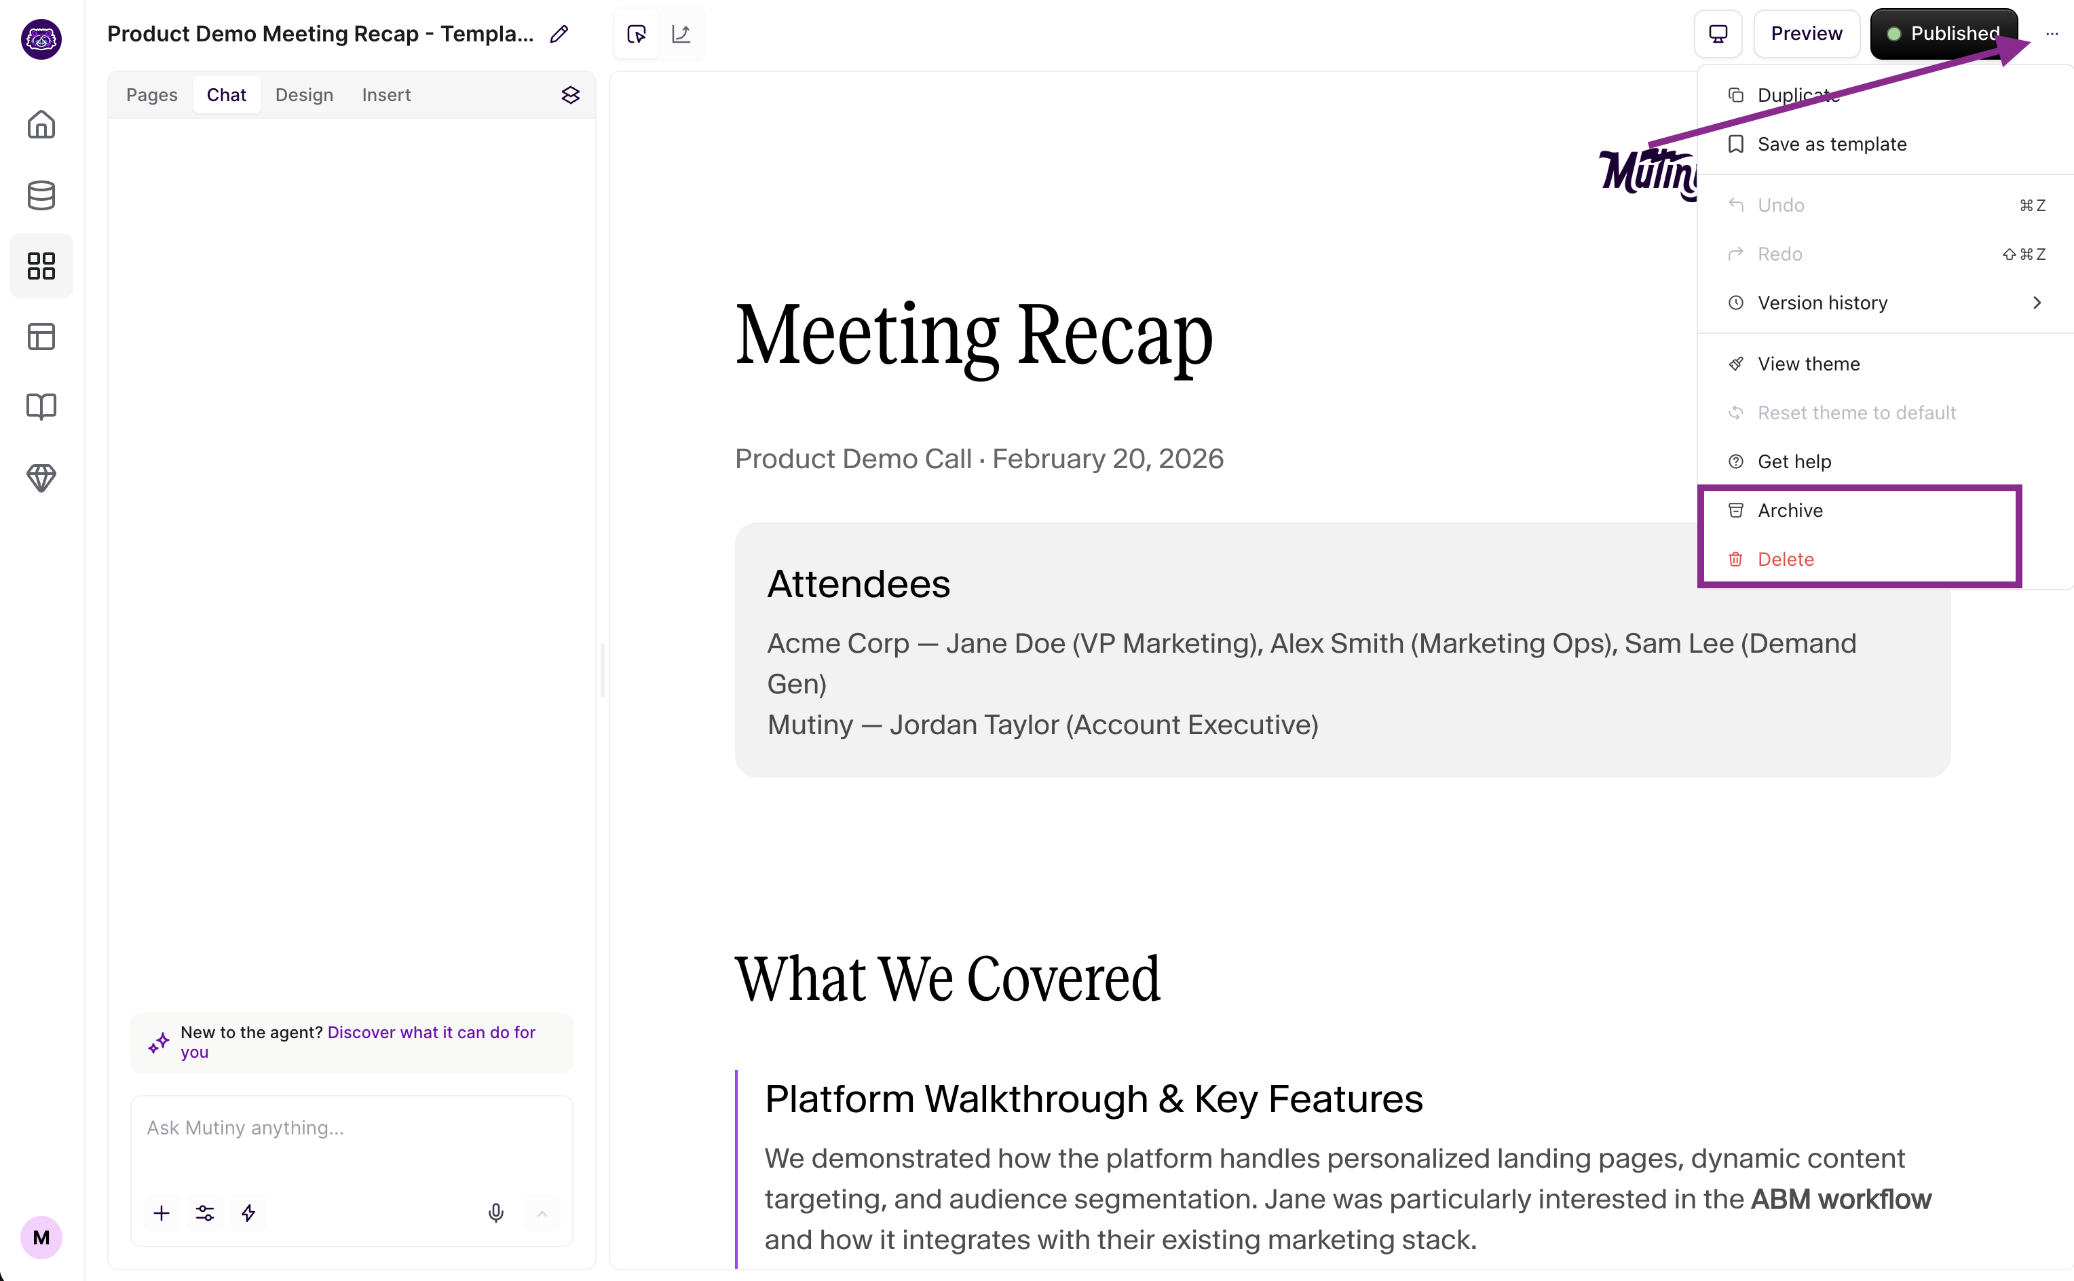Open the analytics chart icon in the top bar
The image size is (2074, 1281).
pos(681,34)
